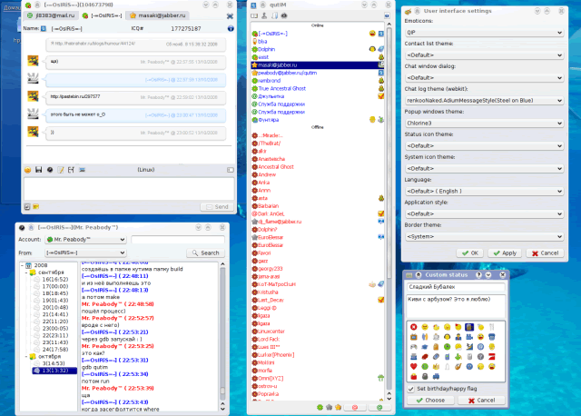Open the Popup windows theme dropdown Chlorine3
The image size is (581, 416).
click(x=484, y=124)
